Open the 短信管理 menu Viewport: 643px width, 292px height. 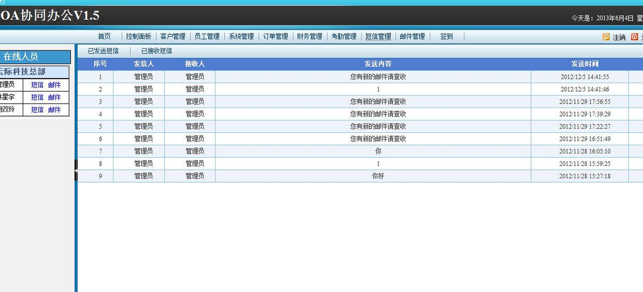pyautogui.click(x=377, y=36)
